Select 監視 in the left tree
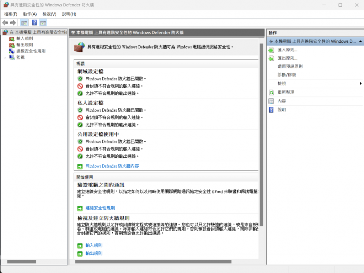The image size is (364, 273). 20,57
